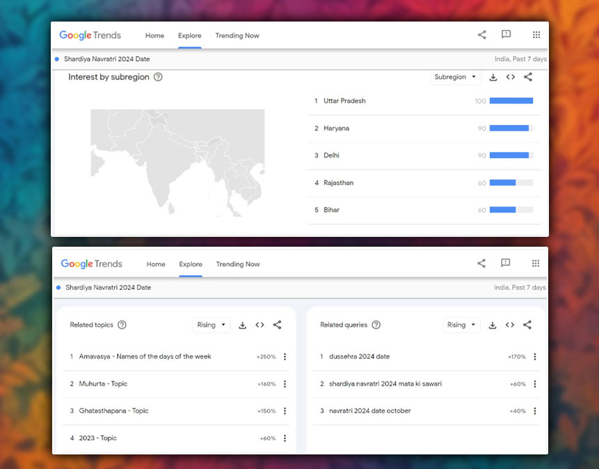Click the share icon in the top header
599x469 pixels.
[481, 34]
